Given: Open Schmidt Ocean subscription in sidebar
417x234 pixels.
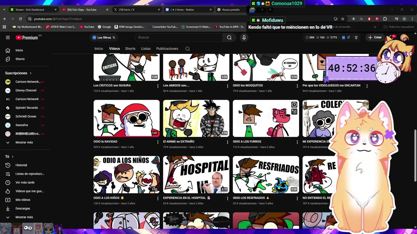Looking at the screenshot, I should [25, 116].
